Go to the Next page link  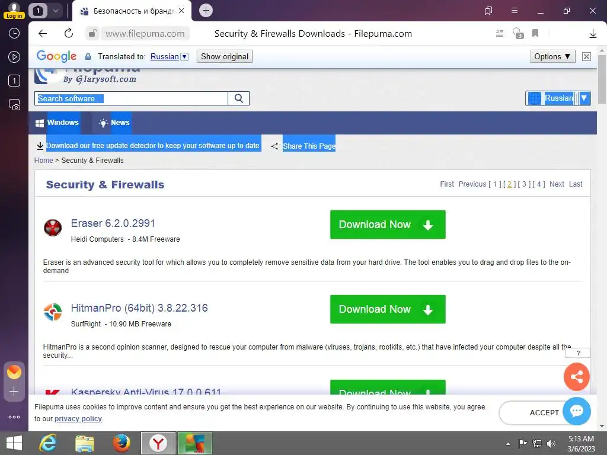coord(557,184)
